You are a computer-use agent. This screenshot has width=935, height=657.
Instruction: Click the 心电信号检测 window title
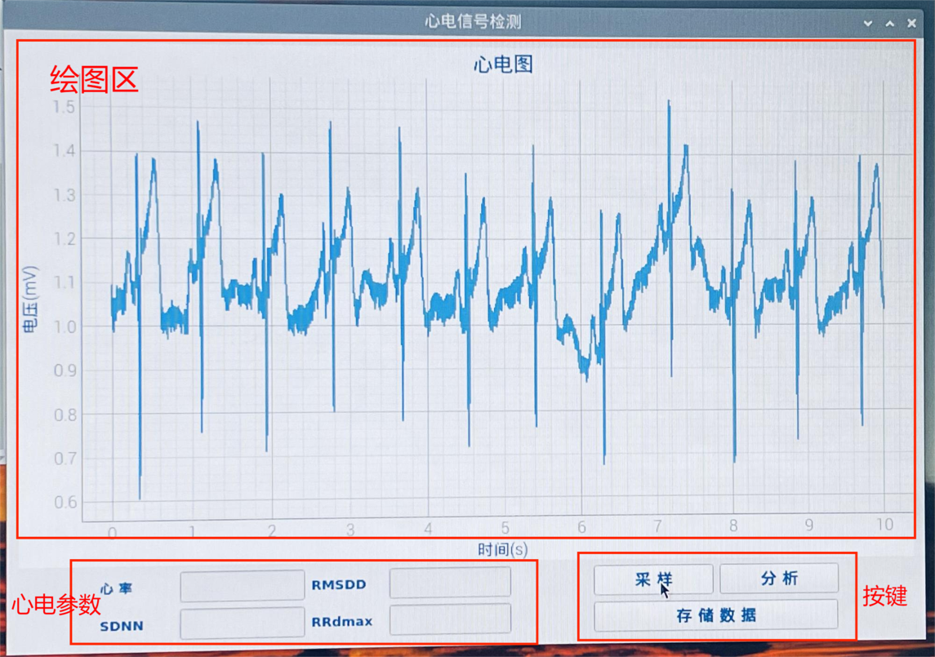tap(473, 22)
